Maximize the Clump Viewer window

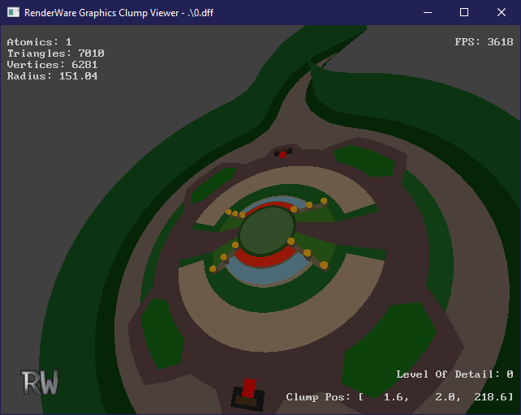tap(464, 12)
